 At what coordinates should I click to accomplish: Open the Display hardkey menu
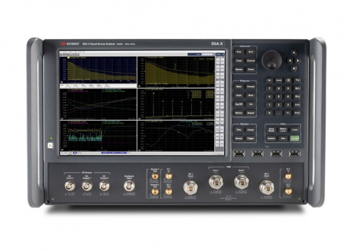click(x=239, y=70)
